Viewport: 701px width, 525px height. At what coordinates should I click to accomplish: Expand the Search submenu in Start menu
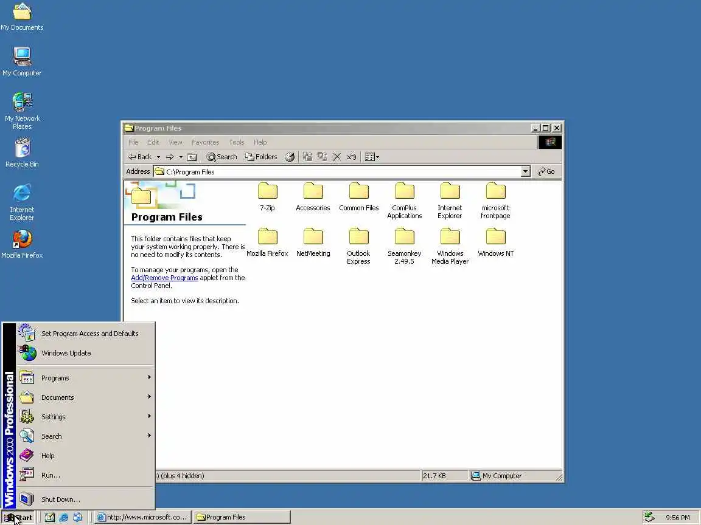[x=86, y=436]
